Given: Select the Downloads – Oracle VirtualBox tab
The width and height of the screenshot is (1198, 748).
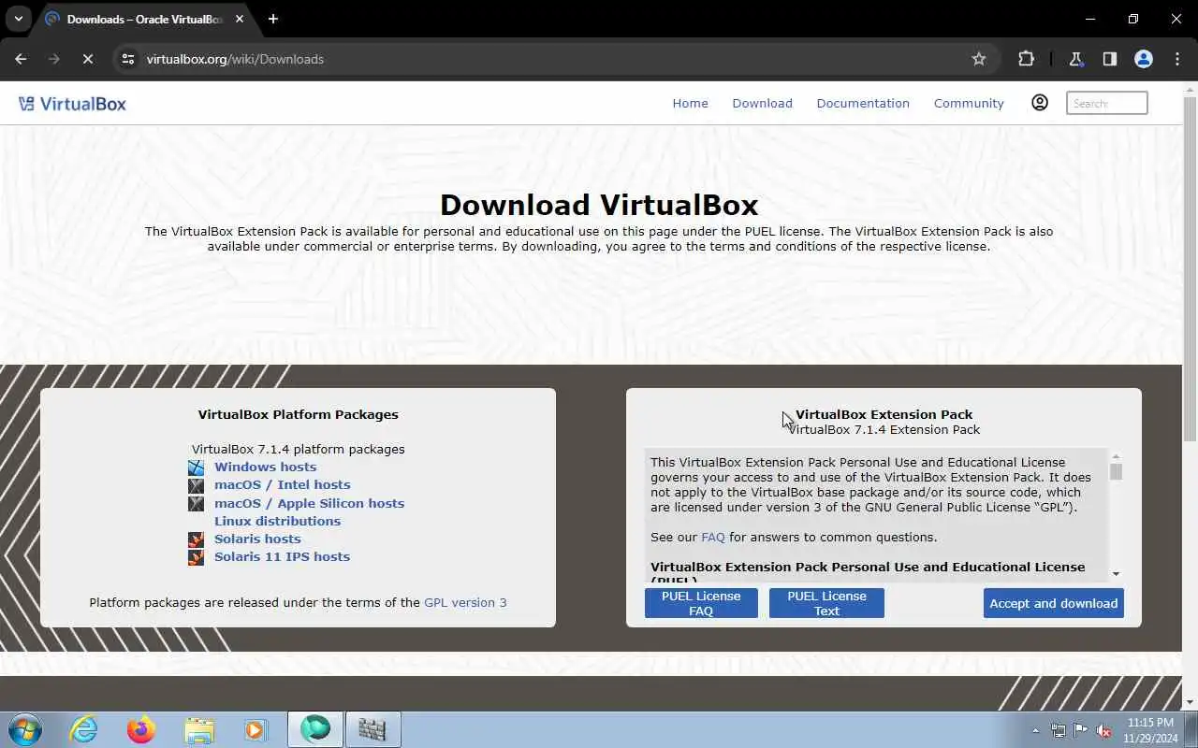Looking at the screenshot, I should (x=145, y=19).
